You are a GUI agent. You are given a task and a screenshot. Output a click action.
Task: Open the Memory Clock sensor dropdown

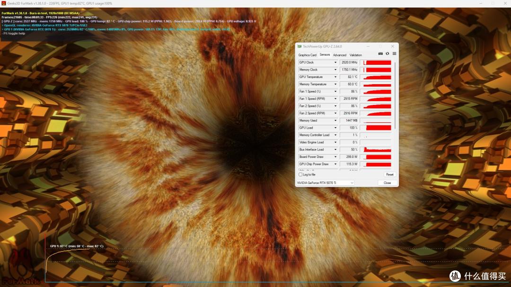tap(335, 70)
